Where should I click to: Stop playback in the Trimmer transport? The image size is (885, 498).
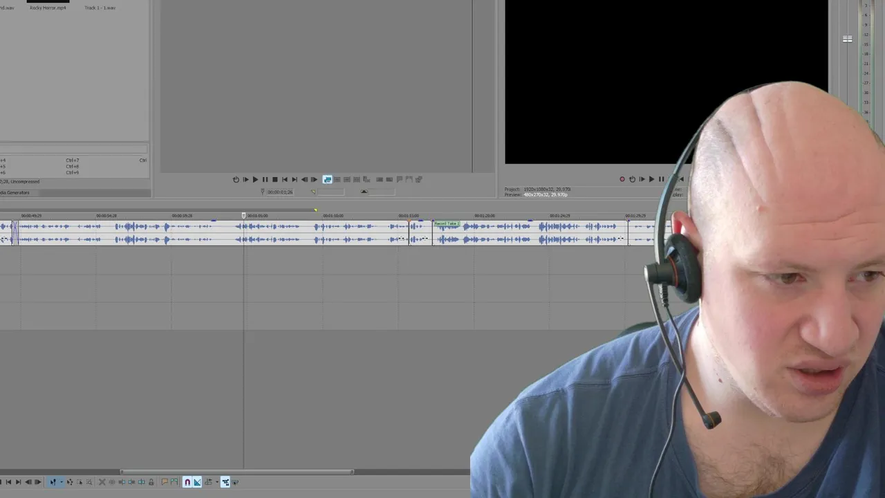click(x=274, y=179)
